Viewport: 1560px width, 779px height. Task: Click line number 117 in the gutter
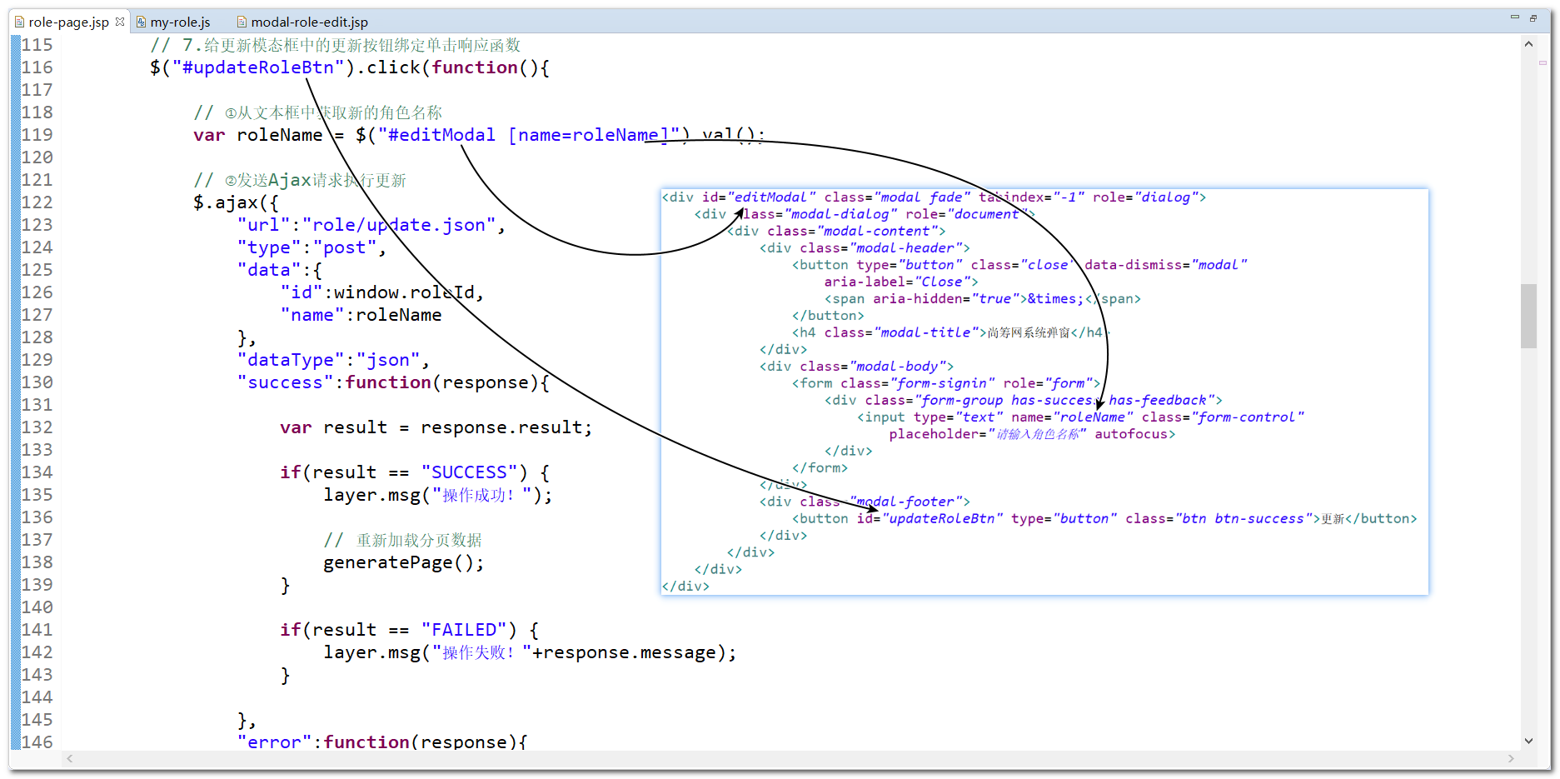pyautogui.click(x=37, y=90)
